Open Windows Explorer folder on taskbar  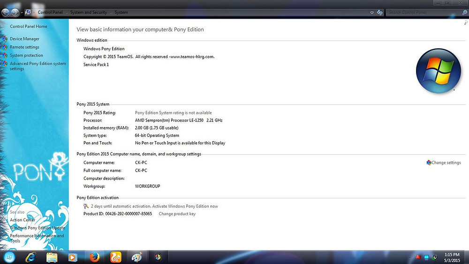tap(52, 257)
